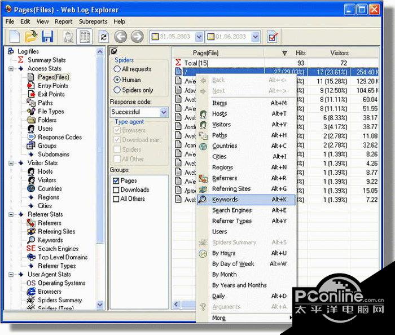Click the Referrers icon in context menu

[x=203, y=178]
